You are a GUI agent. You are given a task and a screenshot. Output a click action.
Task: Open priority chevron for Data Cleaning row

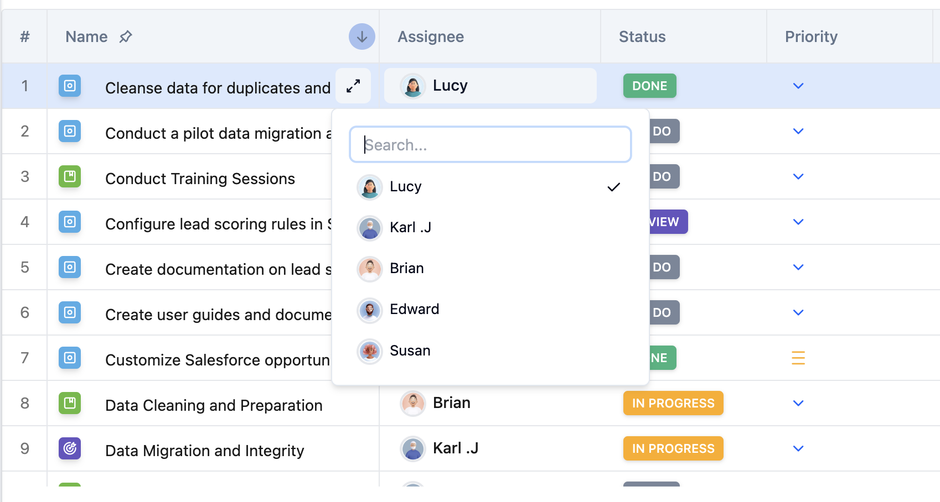tap(798, 403)
